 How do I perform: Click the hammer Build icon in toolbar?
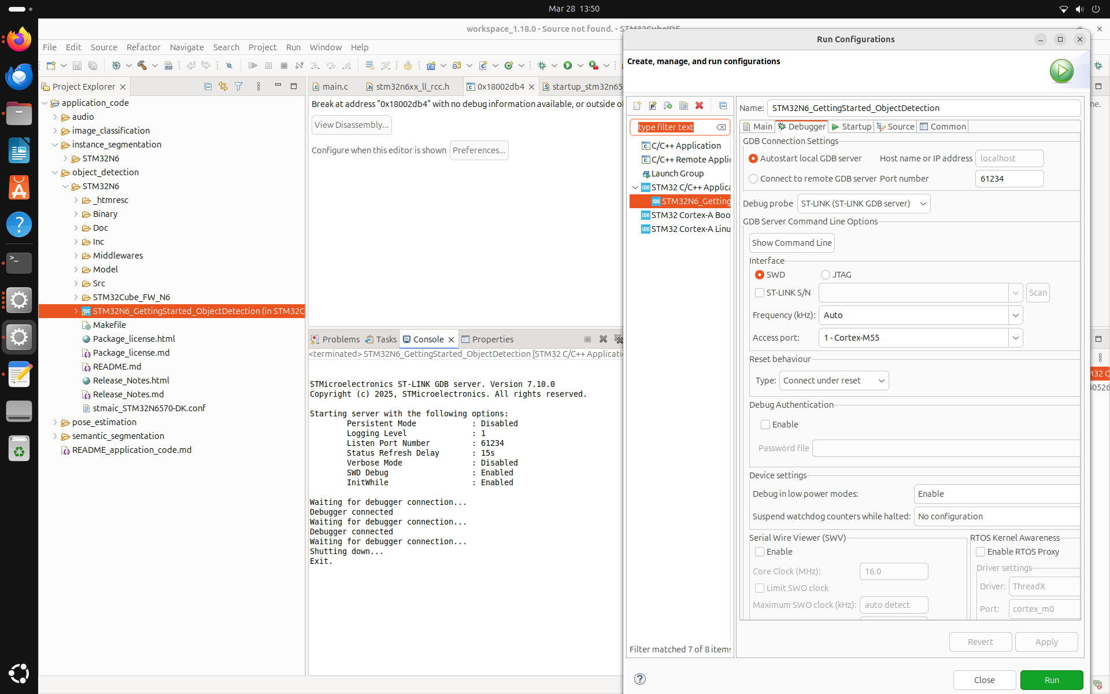pyautogui.click(x=142, y=66)
